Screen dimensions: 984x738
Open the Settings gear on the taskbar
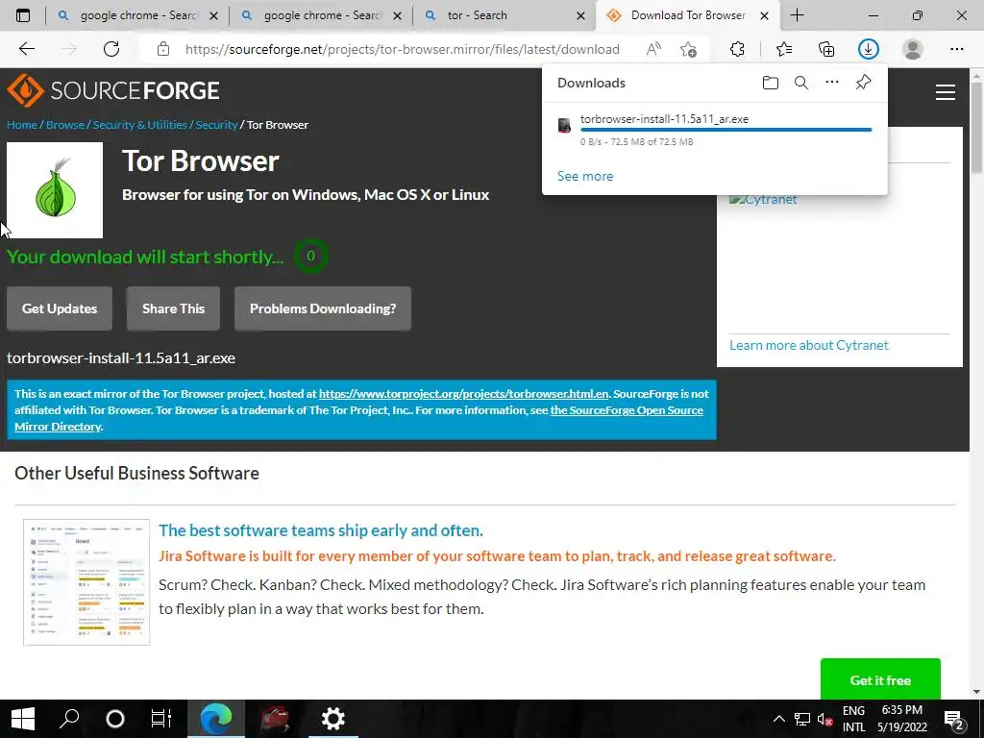[x=333, y=719]
